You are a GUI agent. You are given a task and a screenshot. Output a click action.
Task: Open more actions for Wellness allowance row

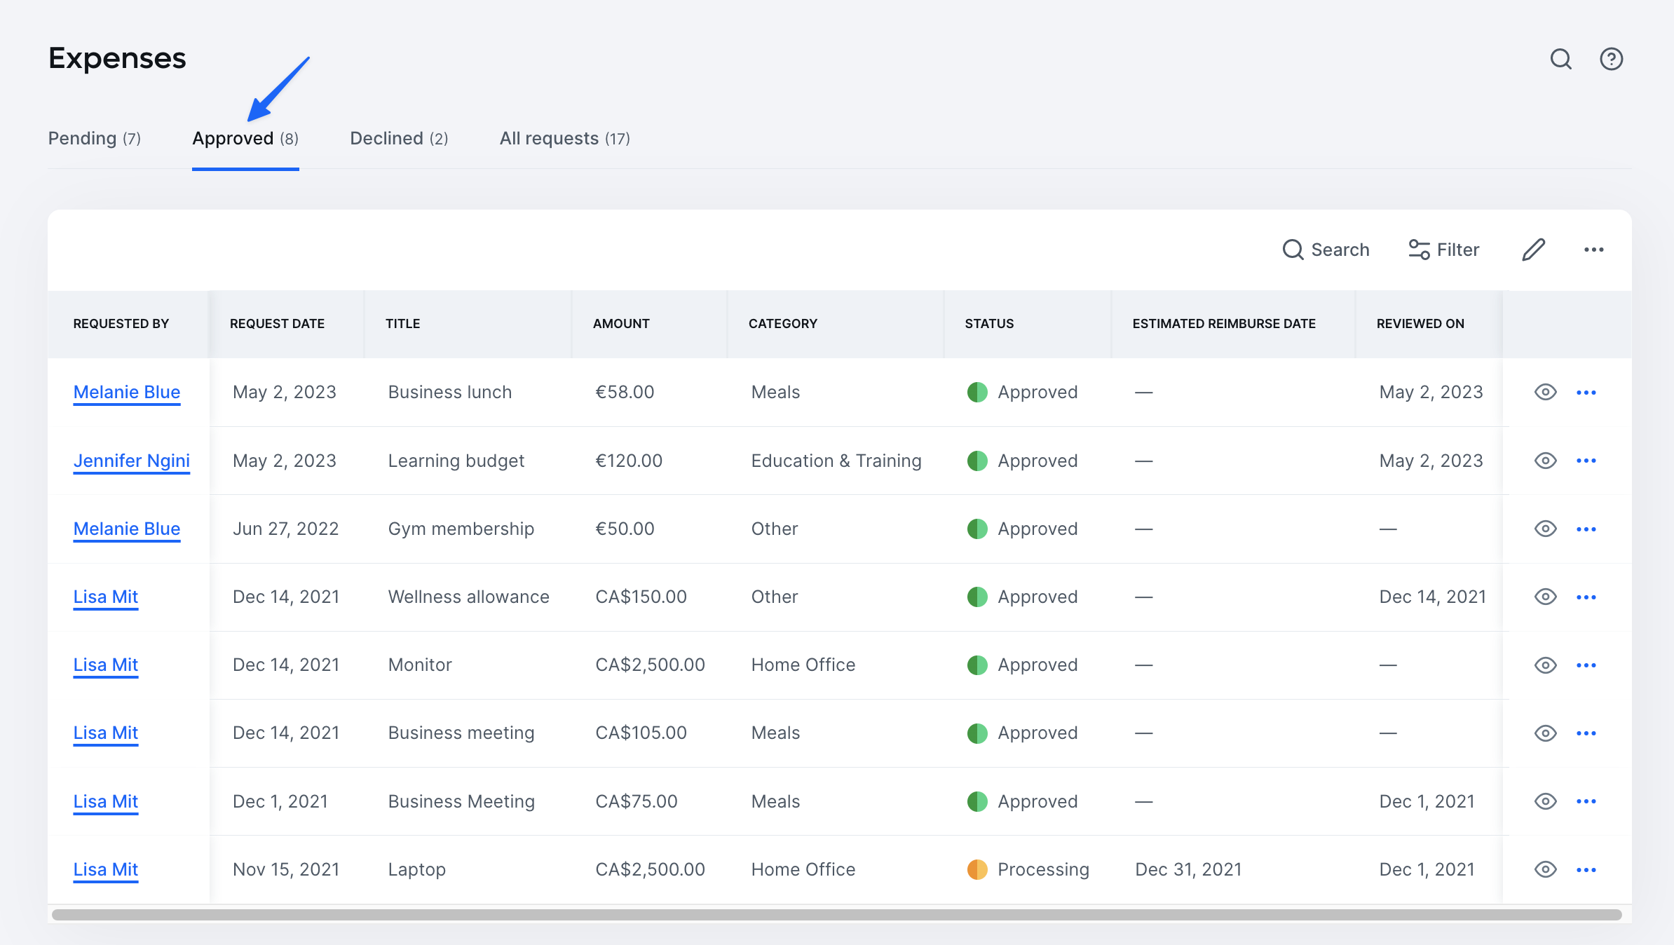(1586, 597)
